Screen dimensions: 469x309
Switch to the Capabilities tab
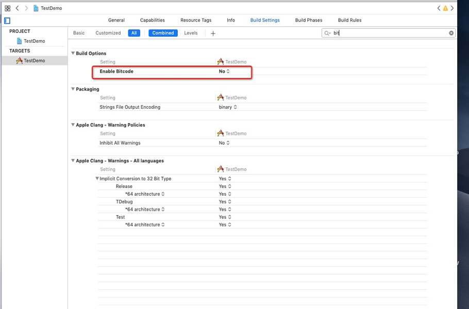(x=152, y=20)
